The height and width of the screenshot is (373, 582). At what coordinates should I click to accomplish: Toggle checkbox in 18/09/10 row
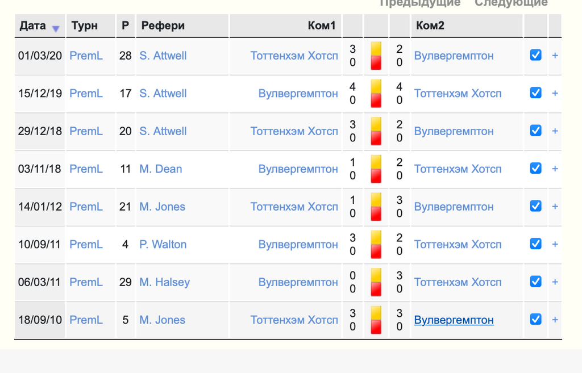coord(535,319)
